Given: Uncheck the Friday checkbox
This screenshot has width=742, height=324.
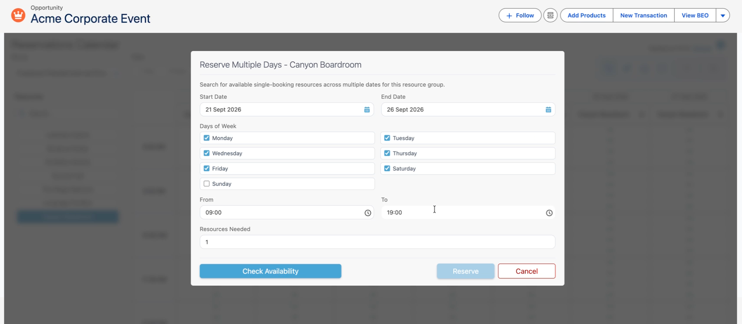Looking at the screenshot, I should (x=207, y=168).
